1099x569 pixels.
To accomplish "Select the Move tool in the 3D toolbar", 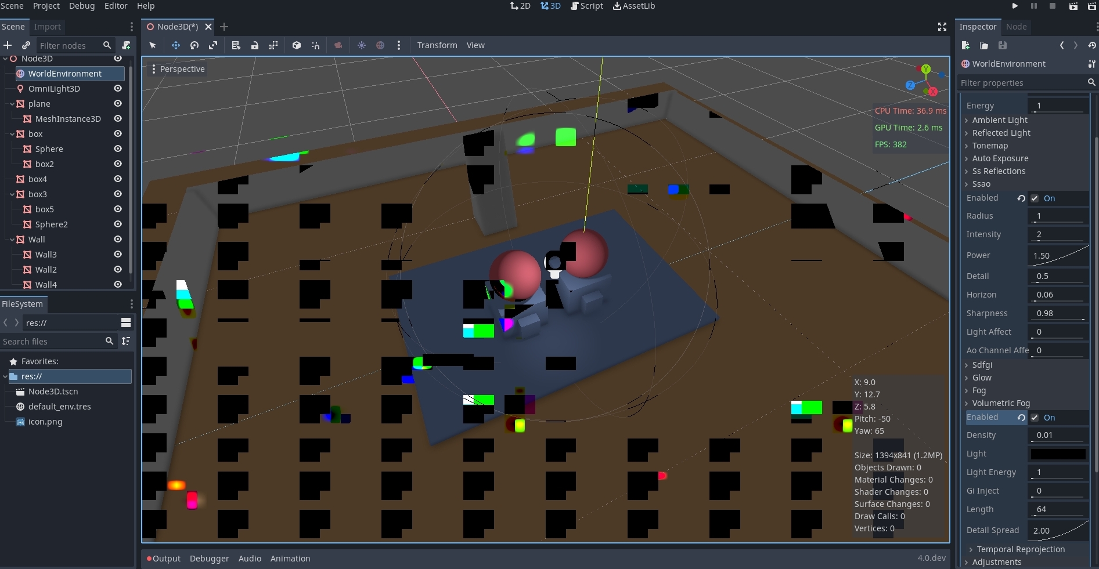I will tap(175, 45).
